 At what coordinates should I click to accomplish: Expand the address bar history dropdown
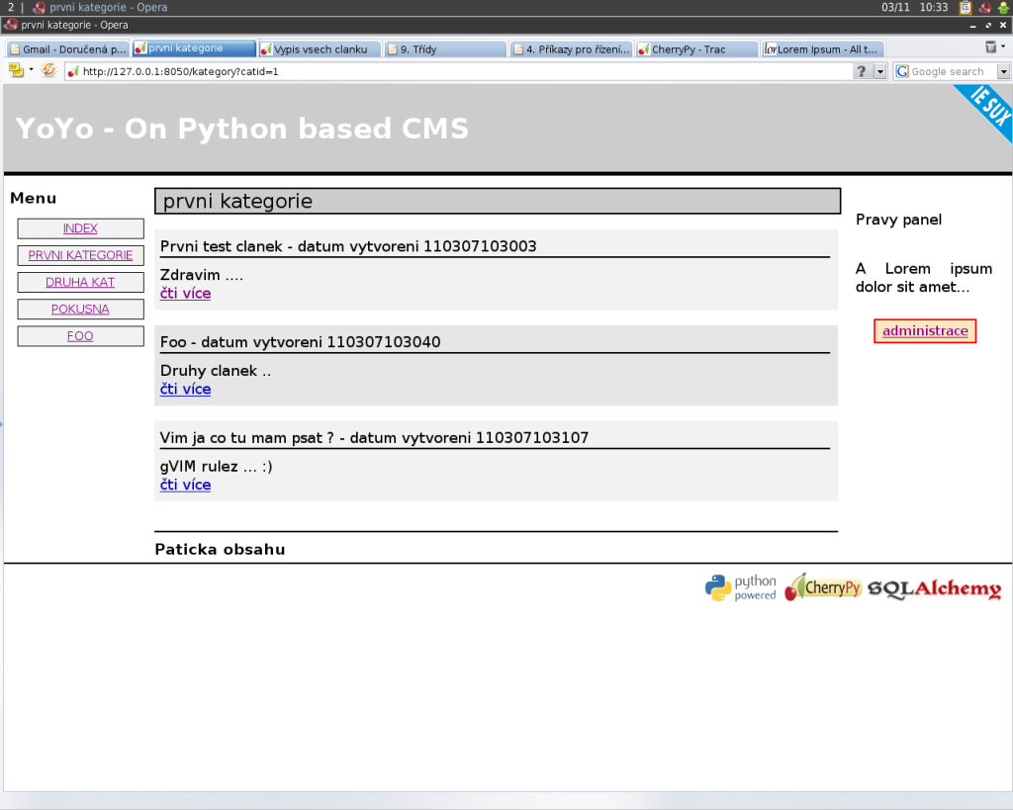pos(879,71)
